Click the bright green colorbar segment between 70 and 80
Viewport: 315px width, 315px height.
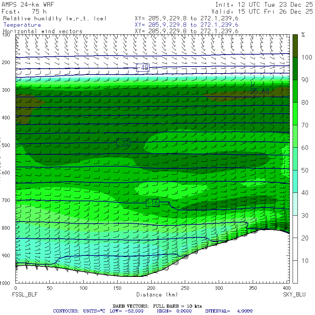295,114
